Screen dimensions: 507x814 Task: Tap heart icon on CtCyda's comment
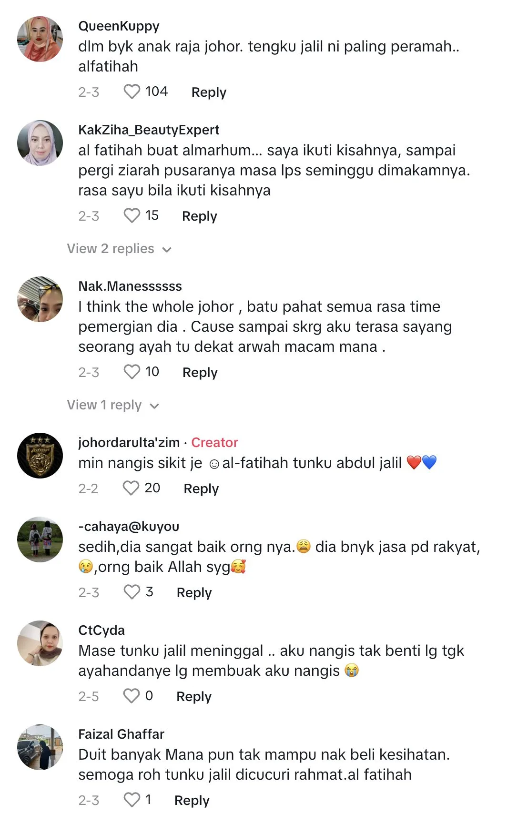(x=132, y=696)
